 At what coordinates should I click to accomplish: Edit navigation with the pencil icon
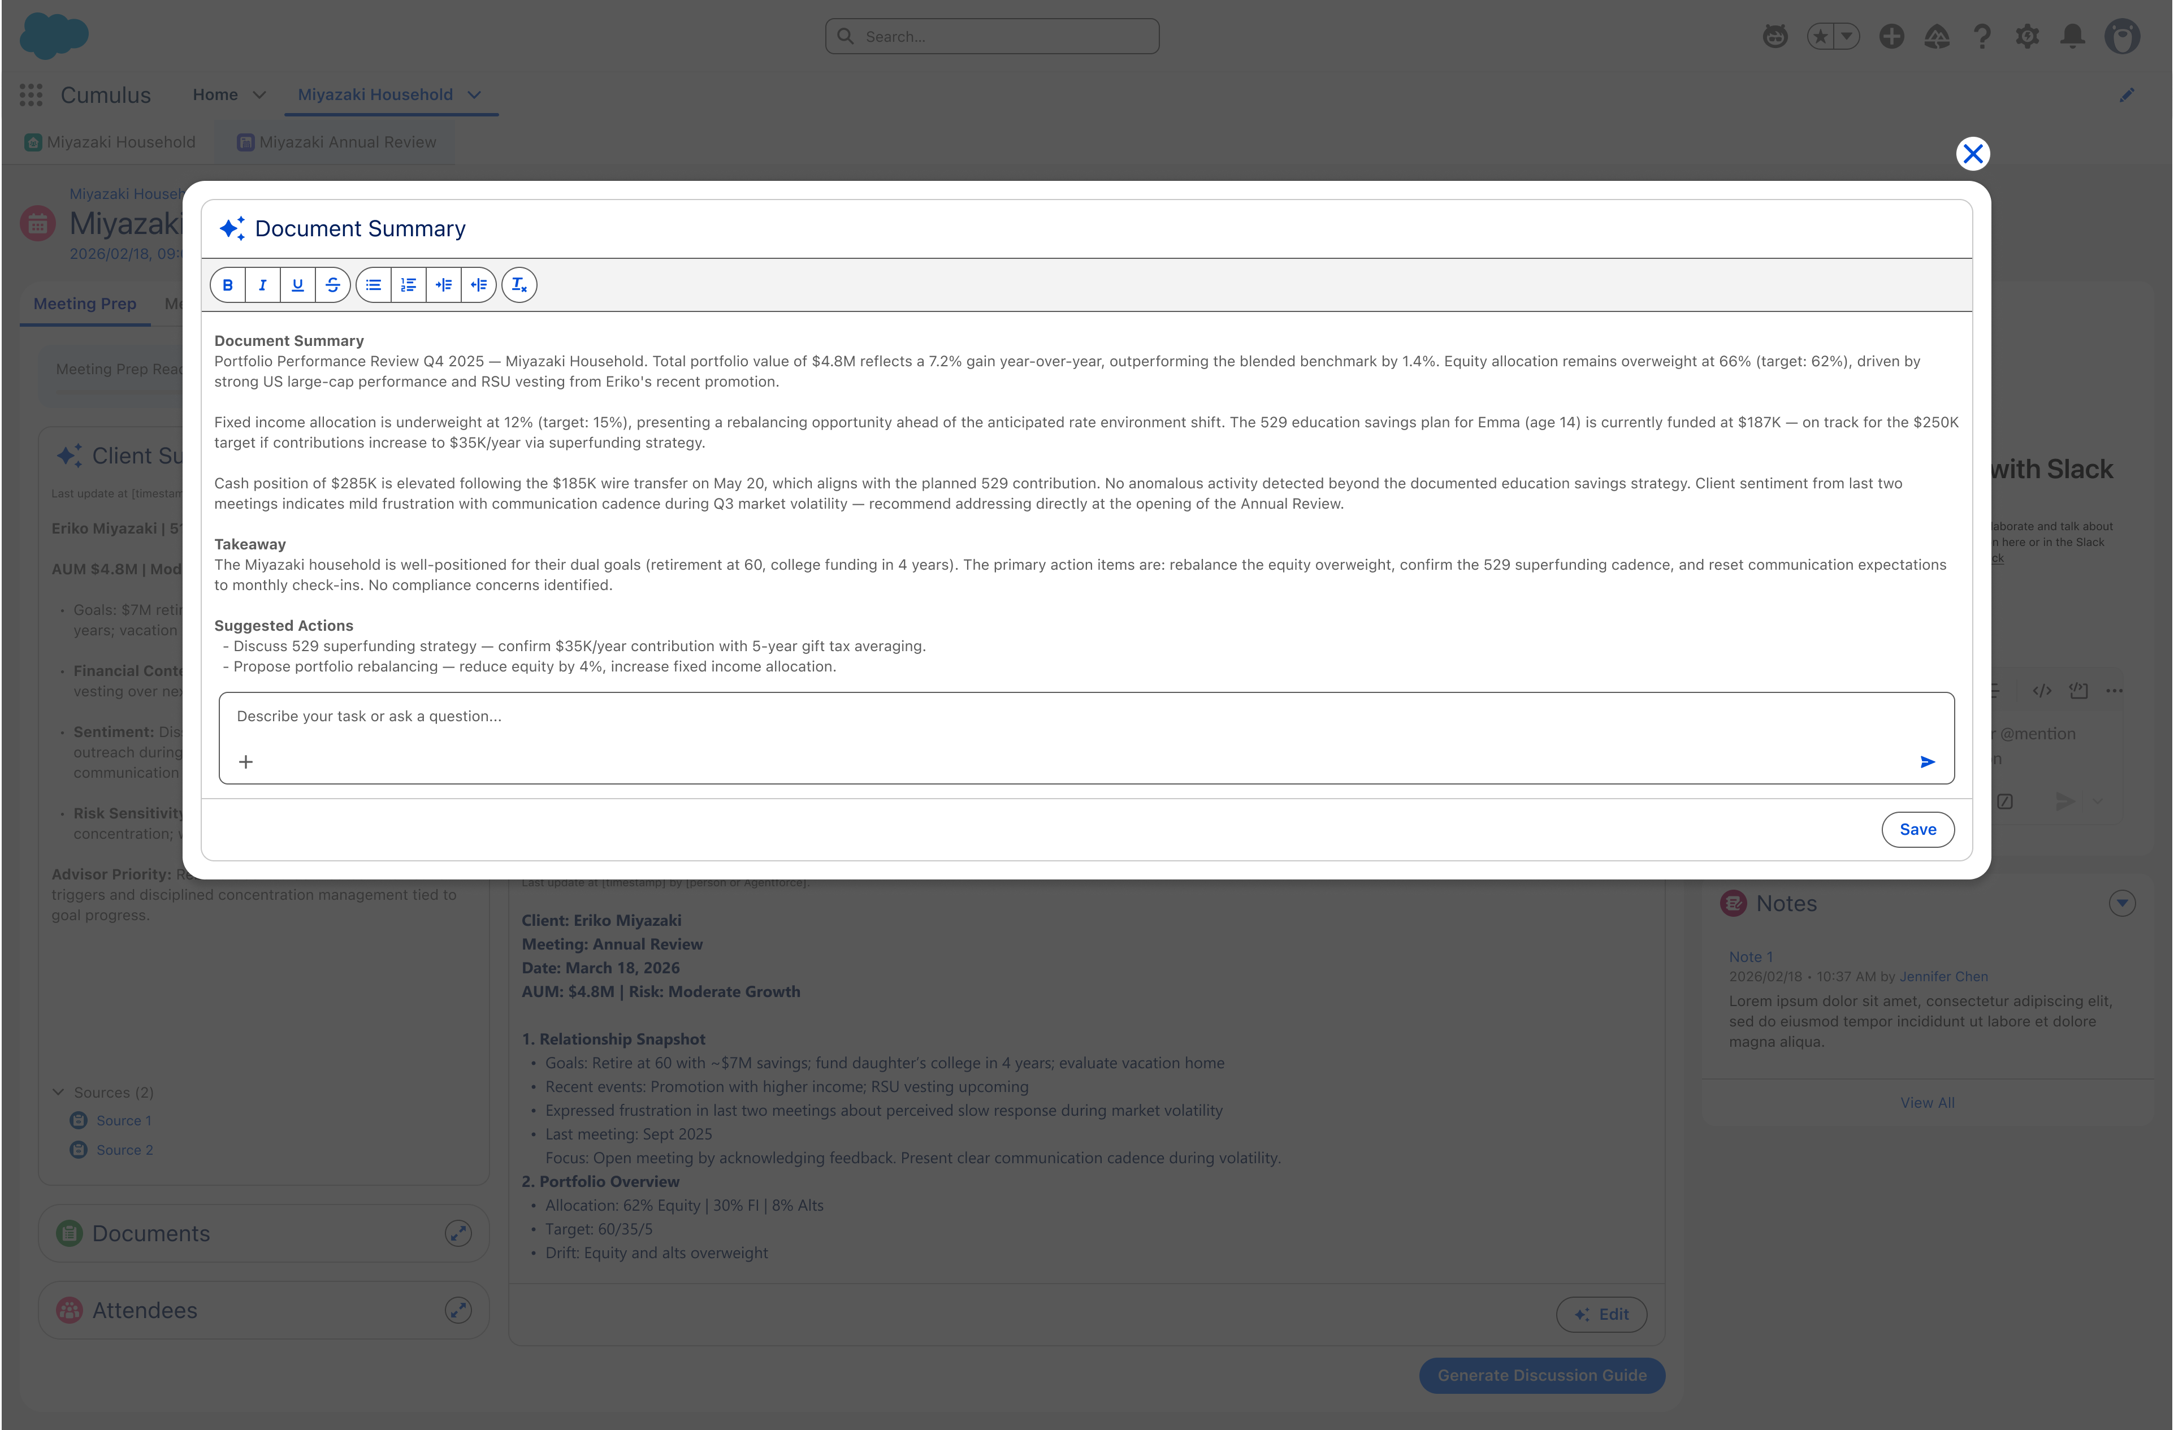click(2128, 95)
